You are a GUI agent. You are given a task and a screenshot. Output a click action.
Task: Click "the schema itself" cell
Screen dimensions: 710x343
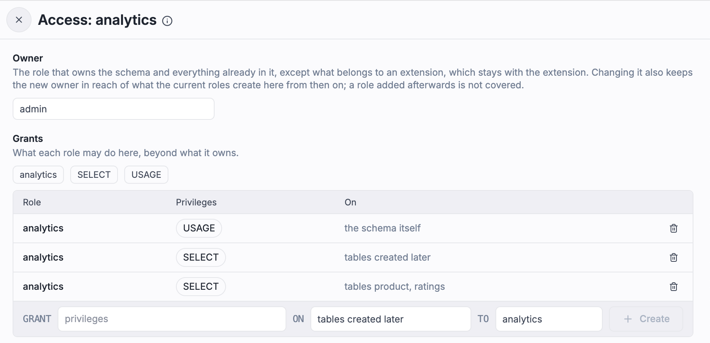[383, 228]
